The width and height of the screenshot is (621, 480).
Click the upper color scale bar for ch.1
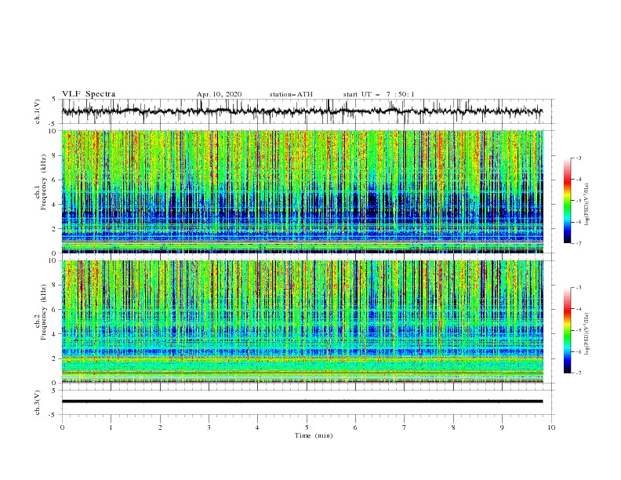coord(567,200)
